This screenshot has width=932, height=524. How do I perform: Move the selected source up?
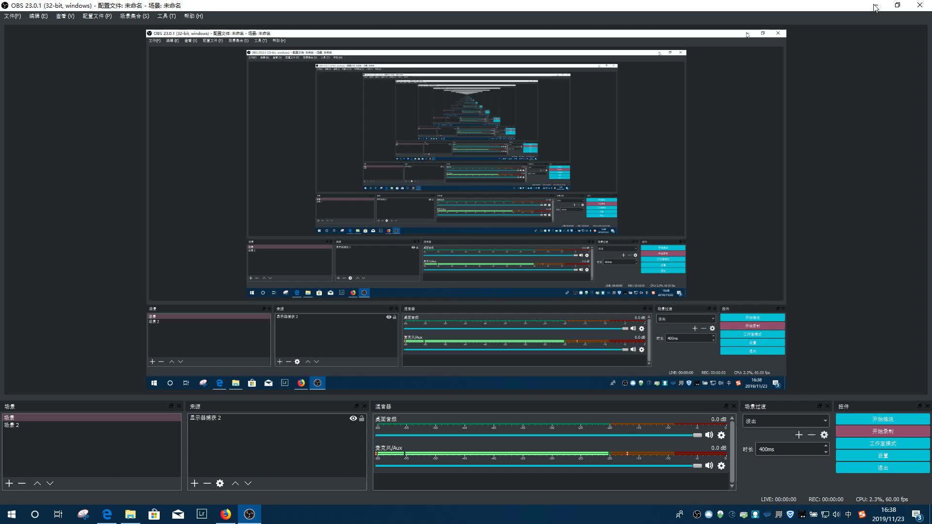tap(235, 483)
